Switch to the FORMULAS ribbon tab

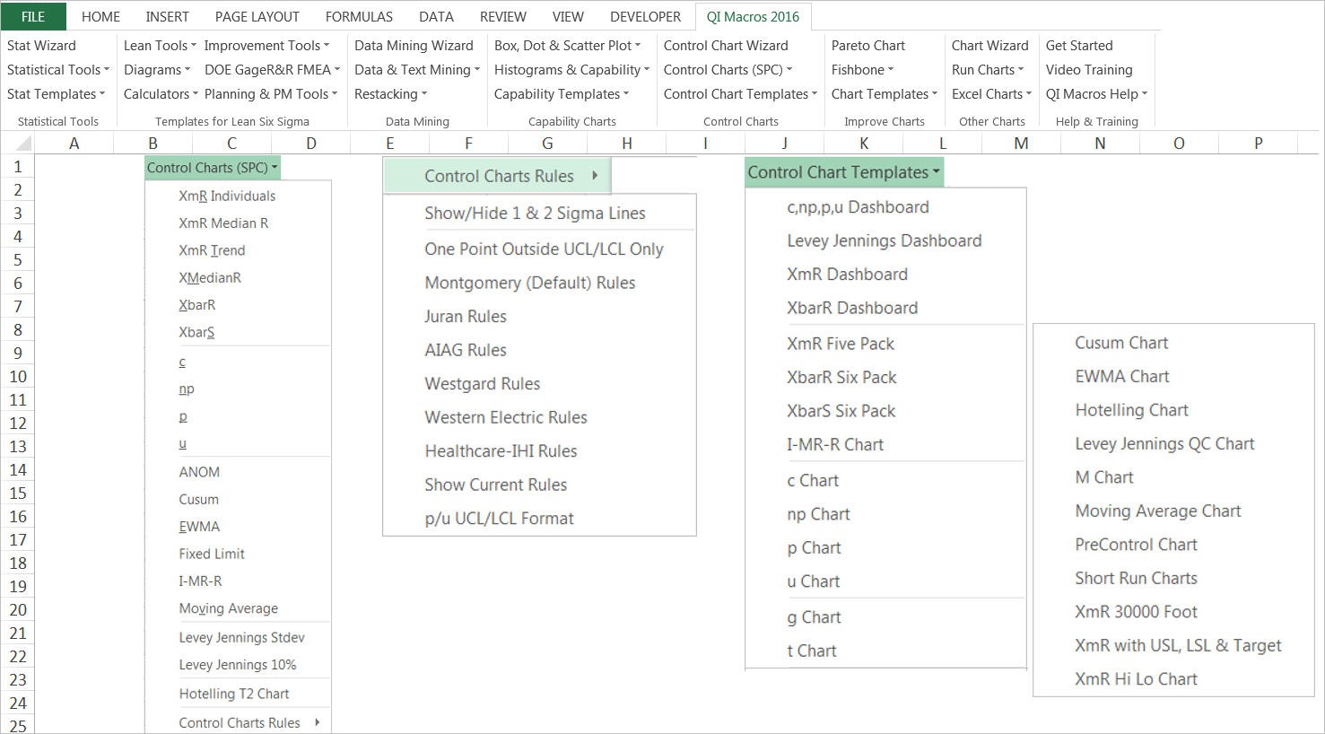pyautogui.click(x=359, y=16)
